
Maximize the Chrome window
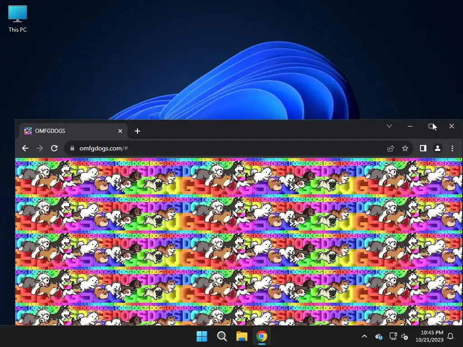click(431, 127)
